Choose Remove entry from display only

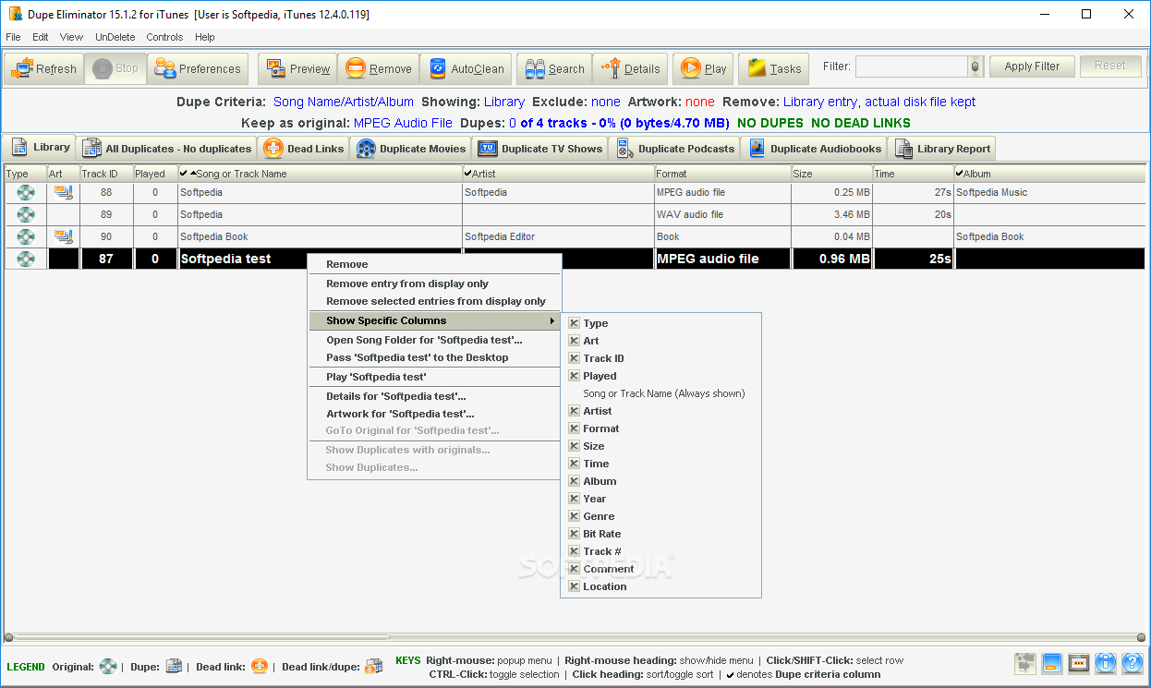pos(434,284)
